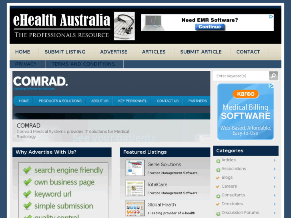Click the TotalCare thumbnail image

(135, 188)
